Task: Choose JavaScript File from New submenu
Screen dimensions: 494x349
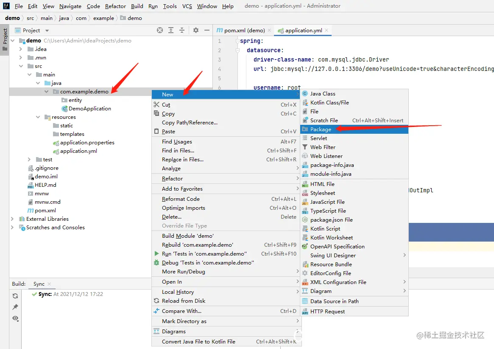Action: pyautogui.click(x=354, y=202)
